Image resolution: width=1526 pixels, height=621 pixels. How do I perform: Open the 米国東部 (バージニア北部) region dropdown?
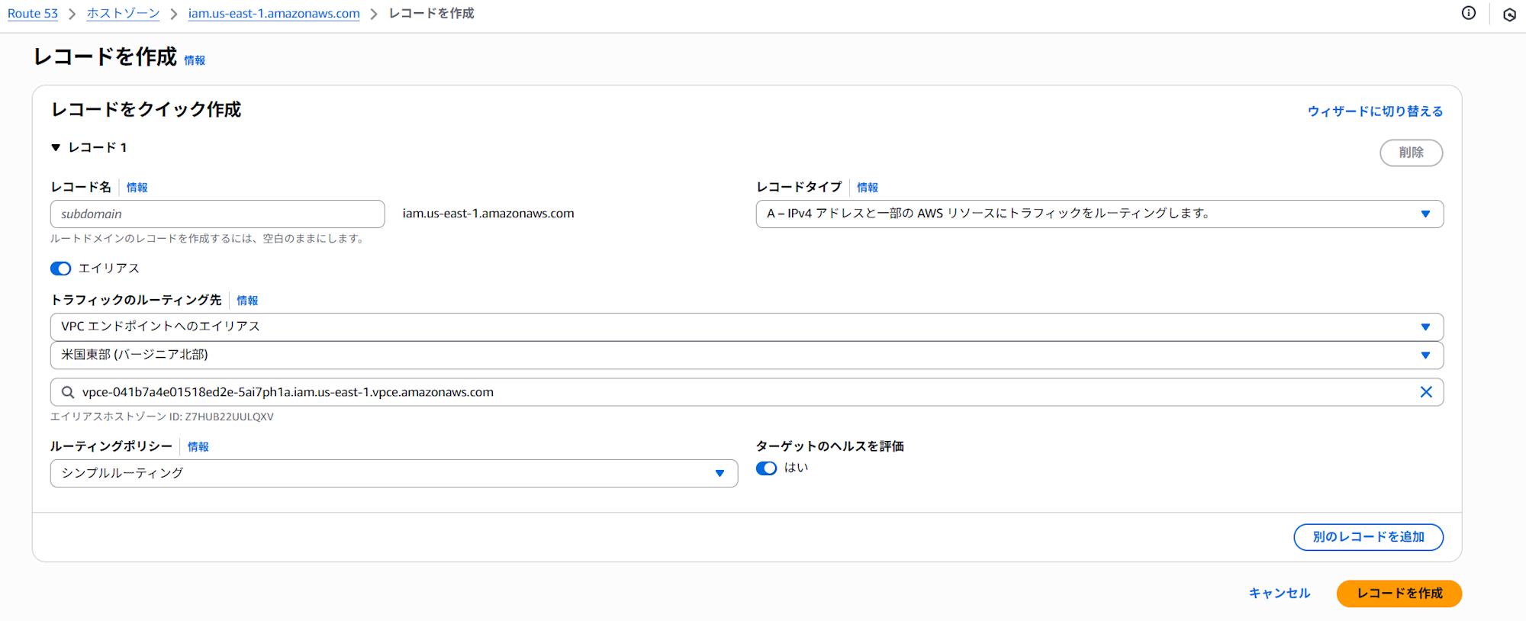click(x=747, y=355)
